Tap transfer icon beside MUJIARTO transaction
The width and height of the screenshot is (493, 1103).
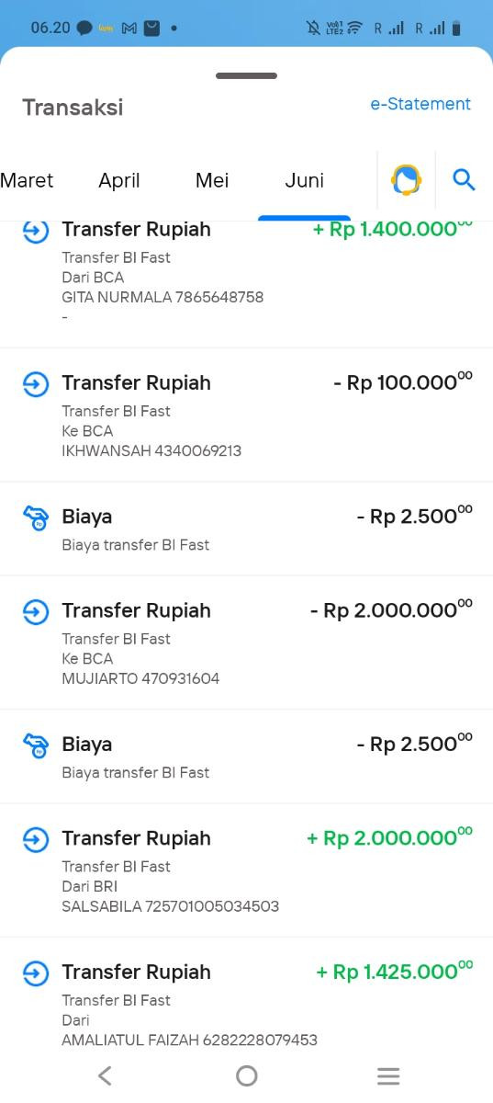click(x=36, y=612)
